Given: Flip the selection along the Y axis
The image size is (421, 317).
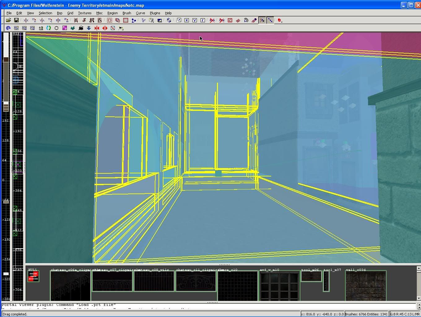Looking at the screenshot, I should tap(42, 20).
